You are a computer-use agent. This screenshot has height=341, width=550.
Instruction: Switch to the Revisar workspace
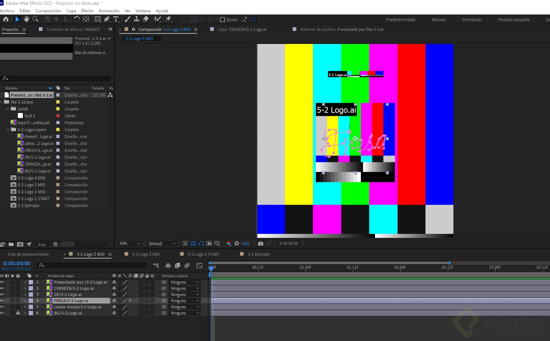coord(438,20)
